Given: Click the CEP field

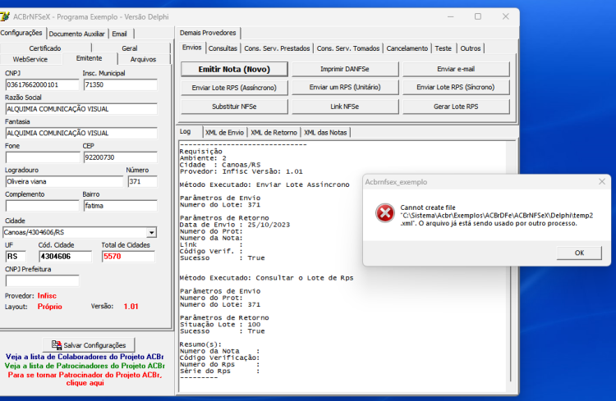Looking at the screenshot, I should coord(121,157).
